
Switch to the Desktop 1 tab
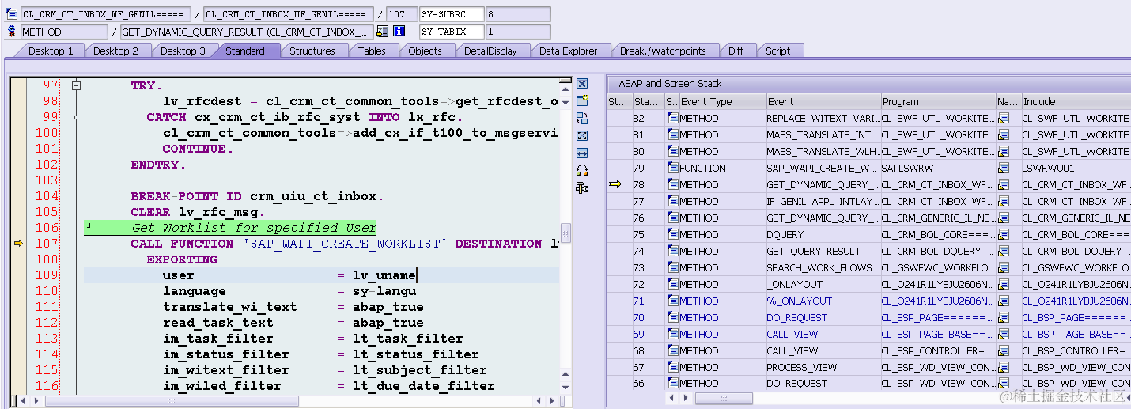pos(51,51)
